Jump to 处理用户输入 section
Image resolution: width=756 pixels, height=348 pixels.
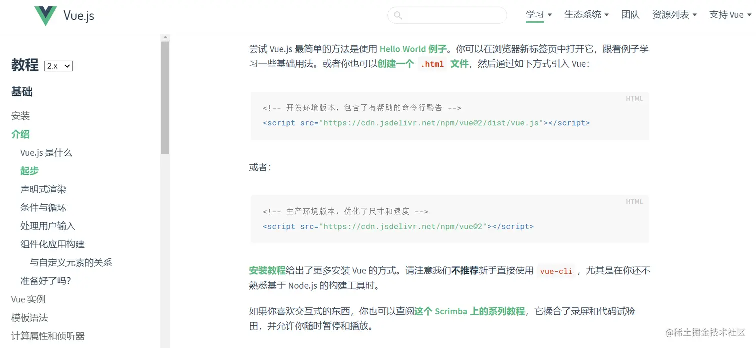pos(48,226)
